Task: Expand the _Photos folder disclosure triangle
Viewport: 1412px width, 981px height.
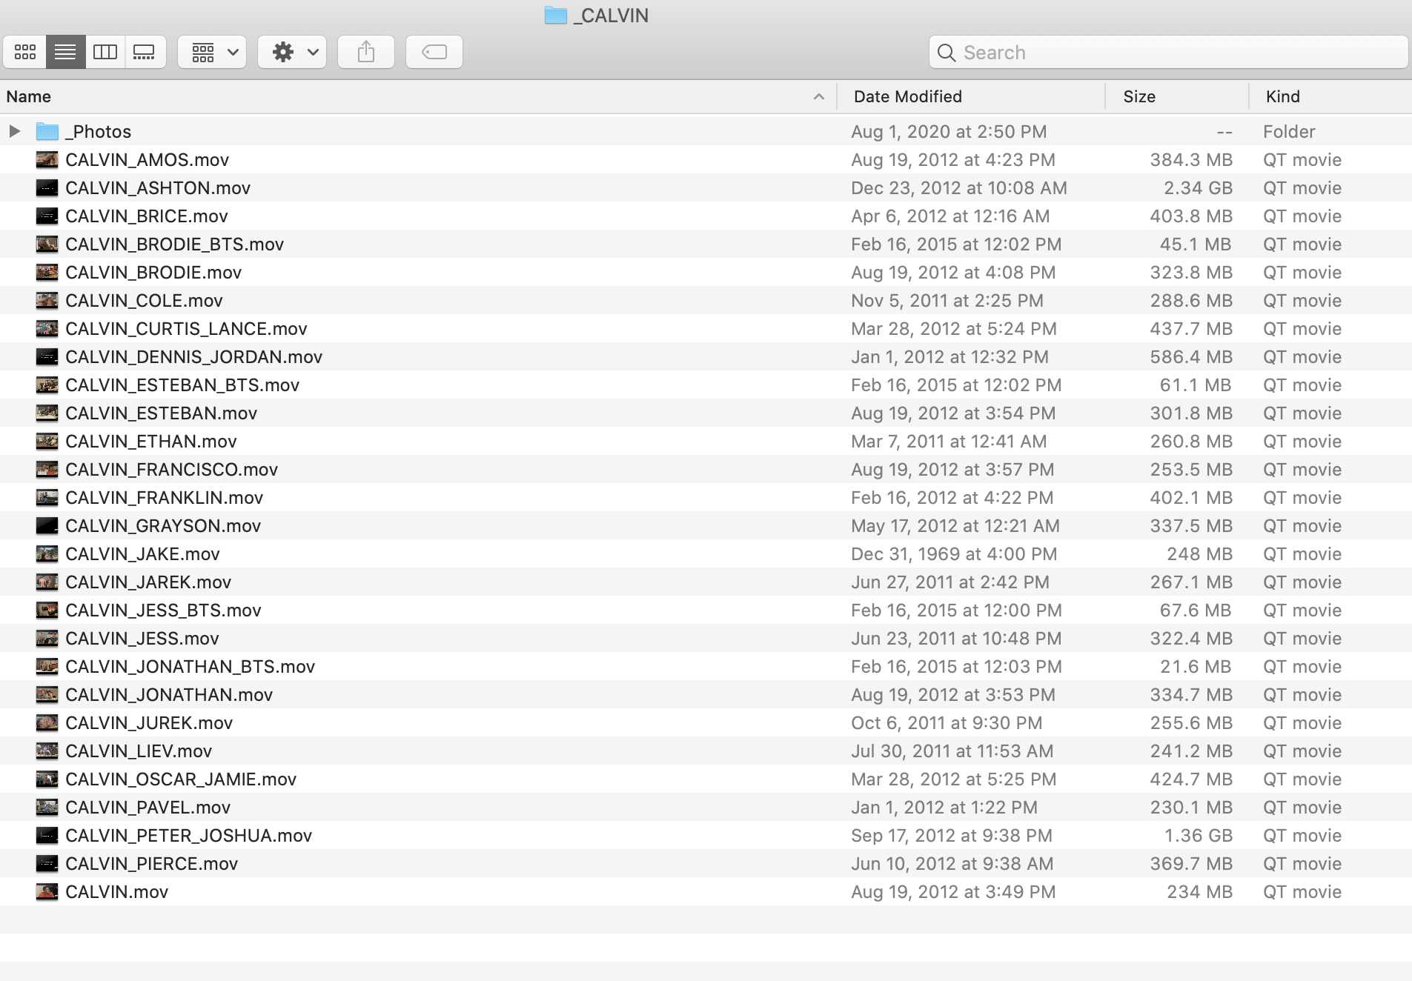Action: point(15,131)
